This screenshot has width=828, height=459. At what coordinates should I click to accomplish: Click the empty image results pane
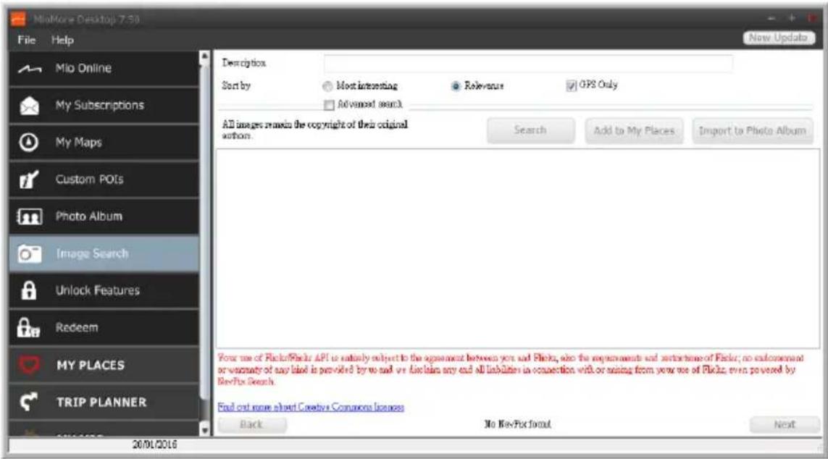pos(517,248)
